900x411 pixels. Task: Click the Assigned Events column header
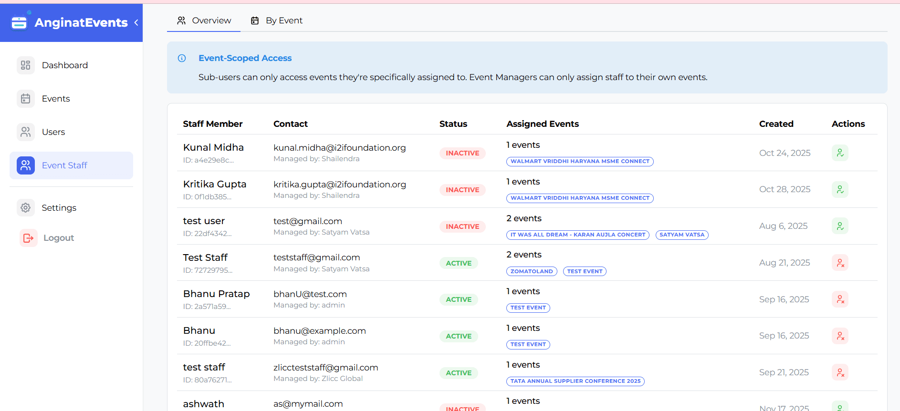(x=543, y=124)
